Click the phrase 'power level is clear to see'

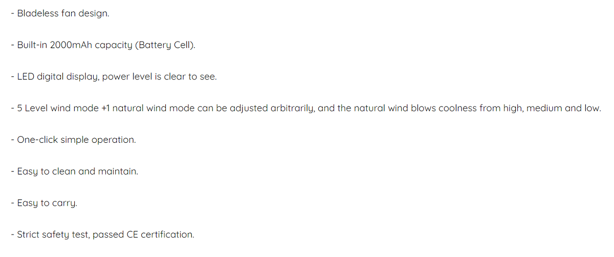pos(159,77)
